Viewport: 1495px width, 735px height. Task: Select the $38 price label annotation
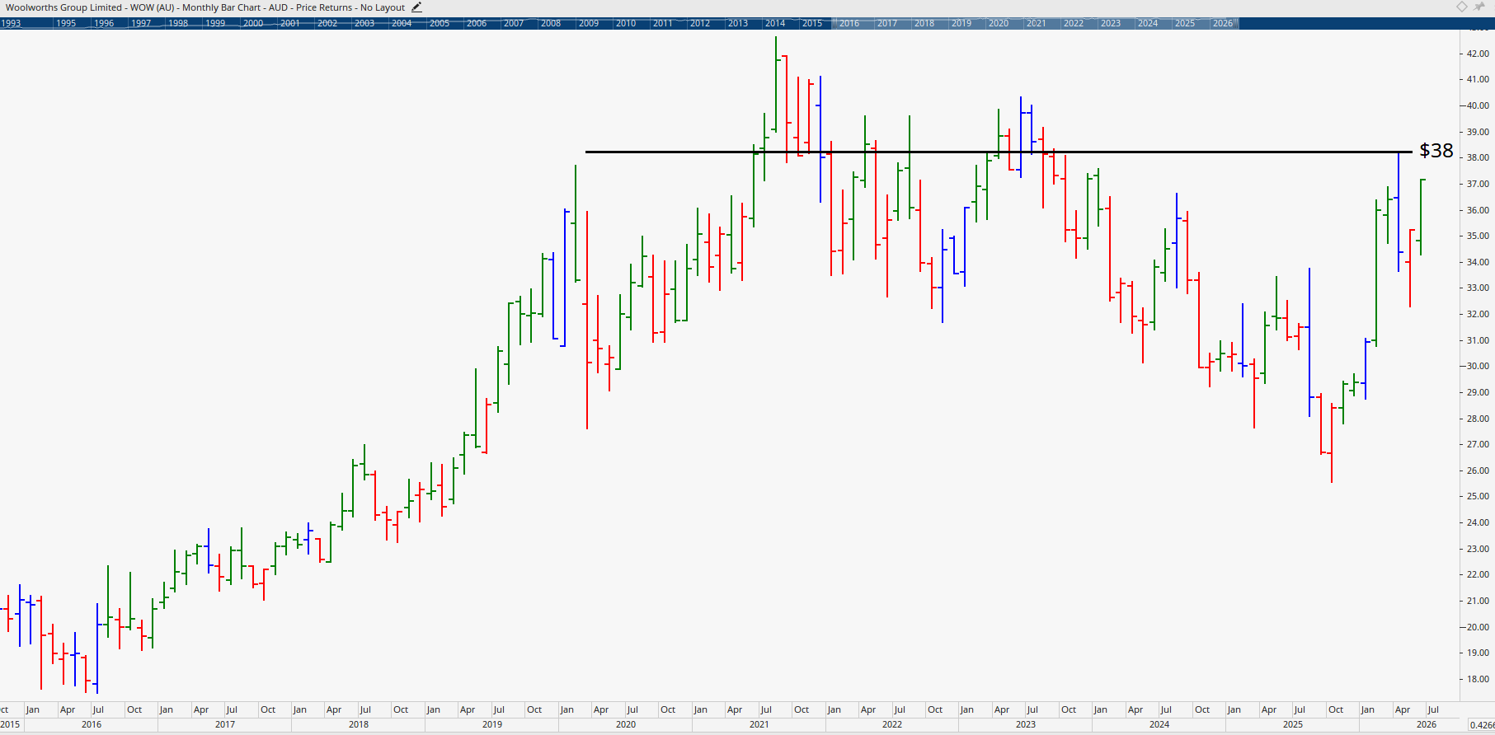click(x=1436, y=151)
